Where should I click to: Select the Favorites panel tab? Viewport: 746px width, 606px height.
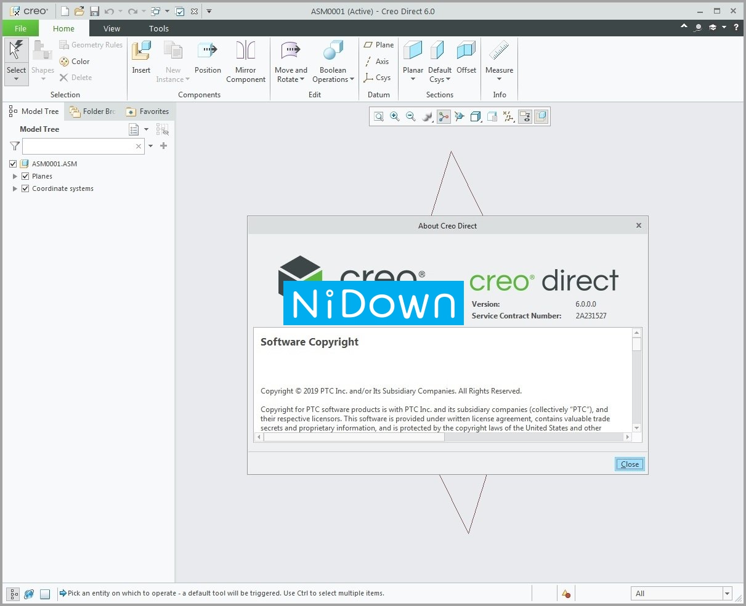click(x=147, y=111)
